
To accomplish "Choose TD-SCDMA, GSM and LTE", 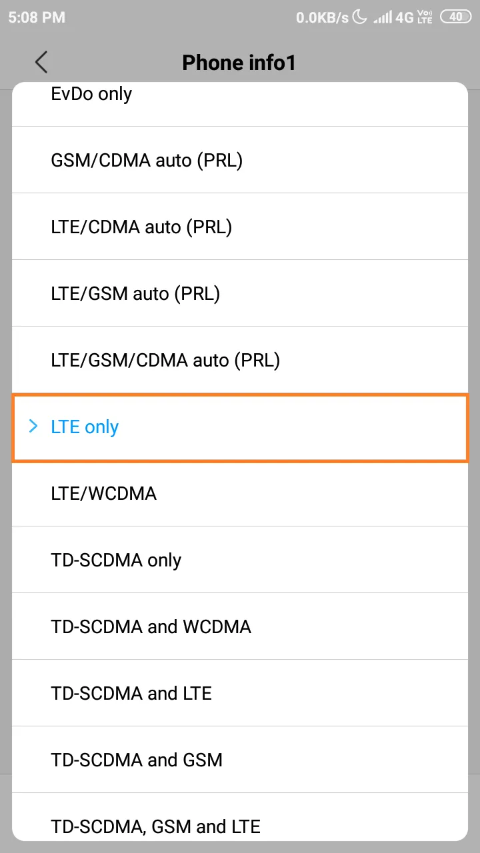I will click(x=240, y=817).
